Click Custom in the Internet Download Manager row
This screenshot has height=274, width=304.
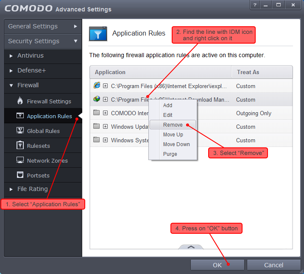(245, 100)
